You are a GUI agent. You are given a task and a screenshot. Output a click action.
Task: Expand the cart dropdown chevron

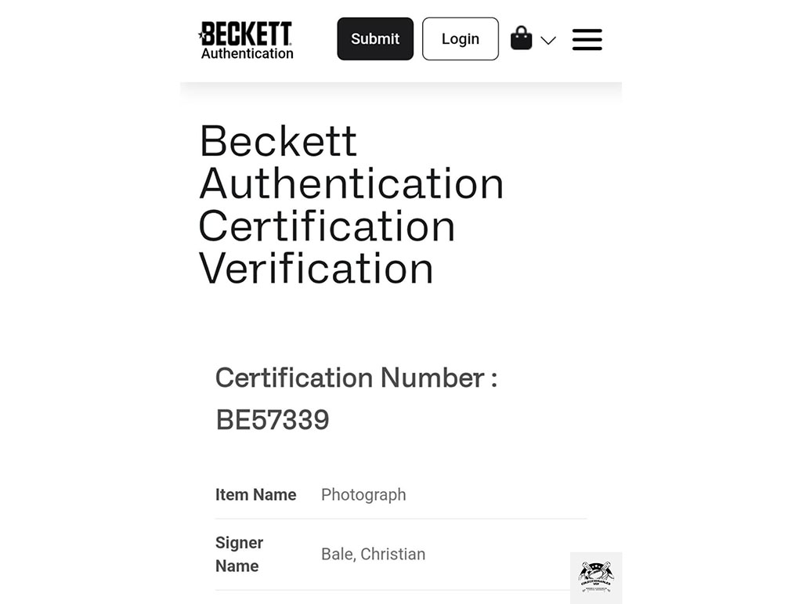pos(548,40)
